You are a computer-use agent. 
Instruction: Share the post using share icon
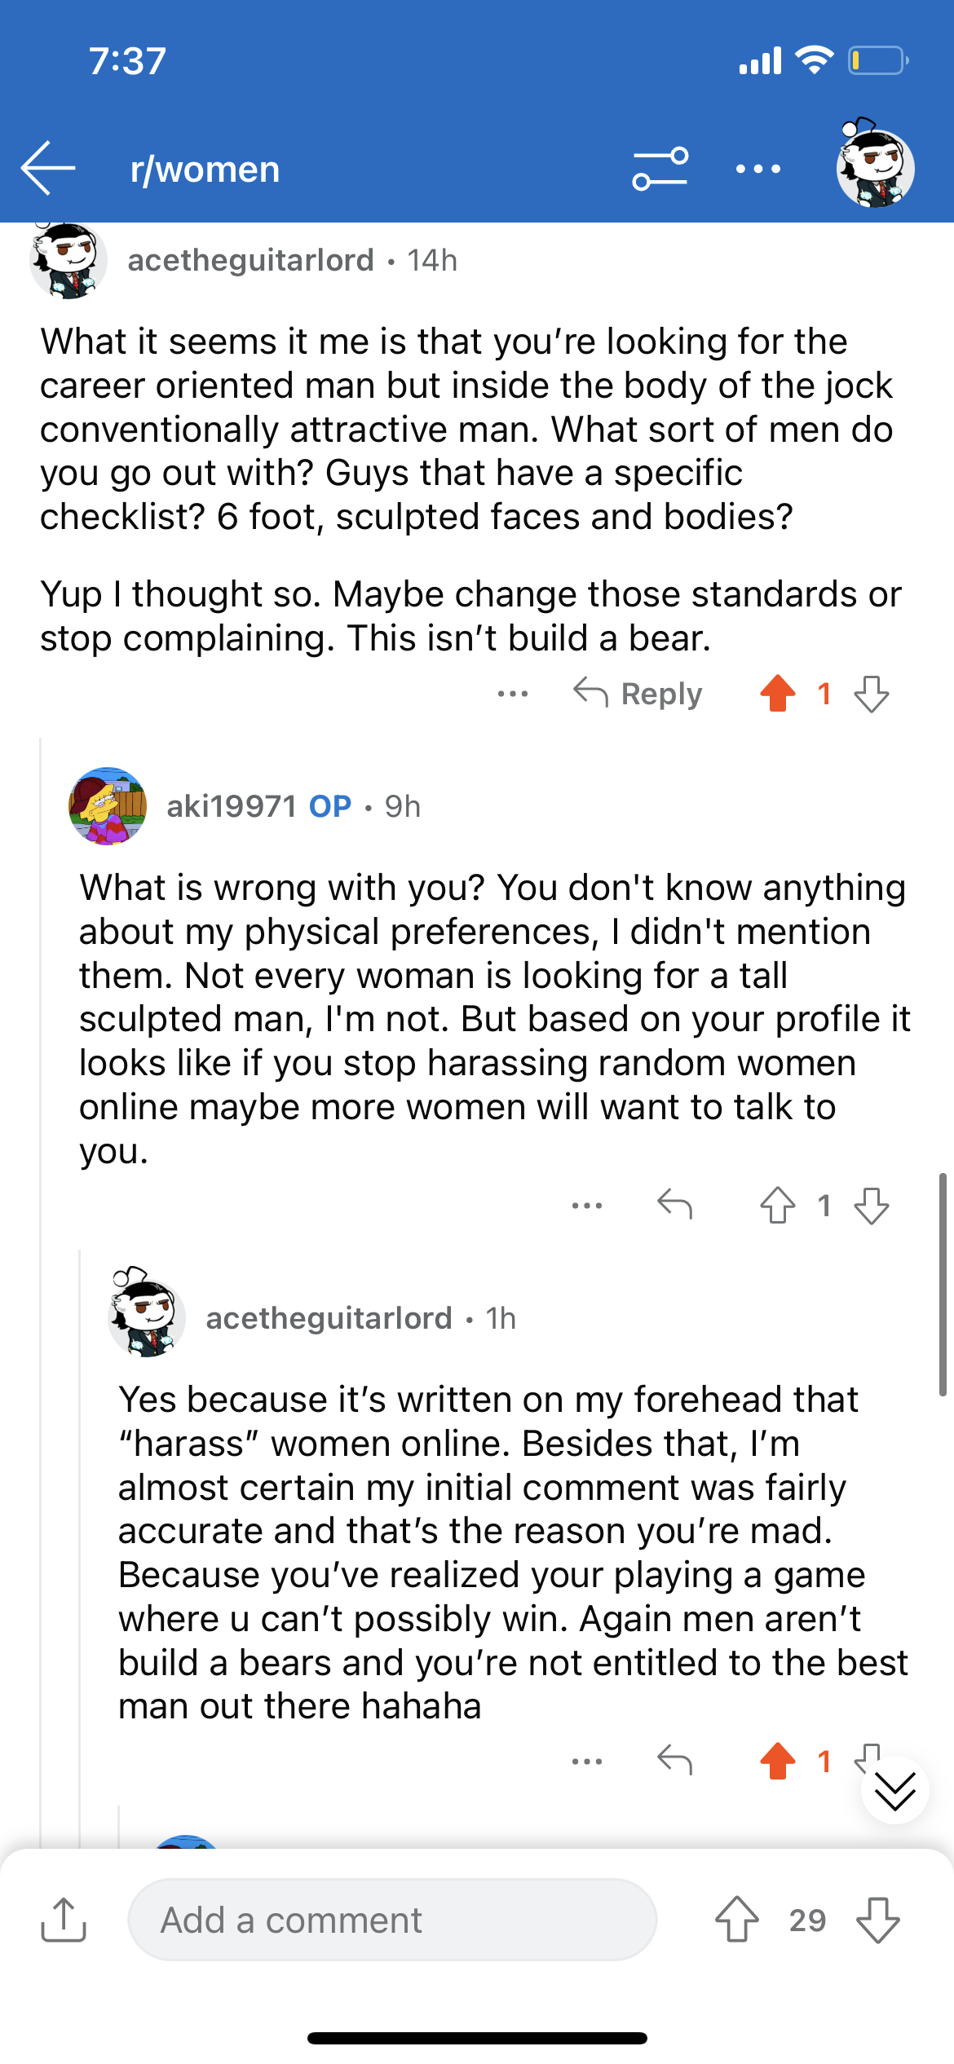[x=64, y=1920]
